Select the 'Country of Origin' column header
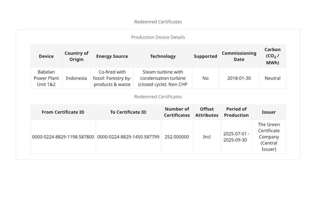 tap(76, 56)
